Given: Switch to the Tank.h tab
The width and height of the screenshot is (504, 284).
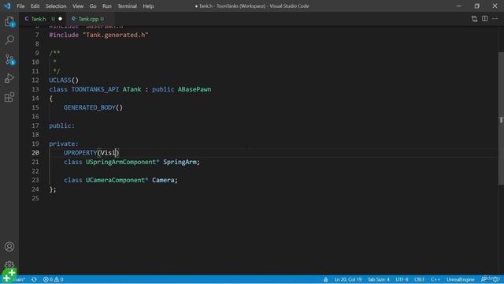Looking at the screenshot, I should [x=39, y=19].
